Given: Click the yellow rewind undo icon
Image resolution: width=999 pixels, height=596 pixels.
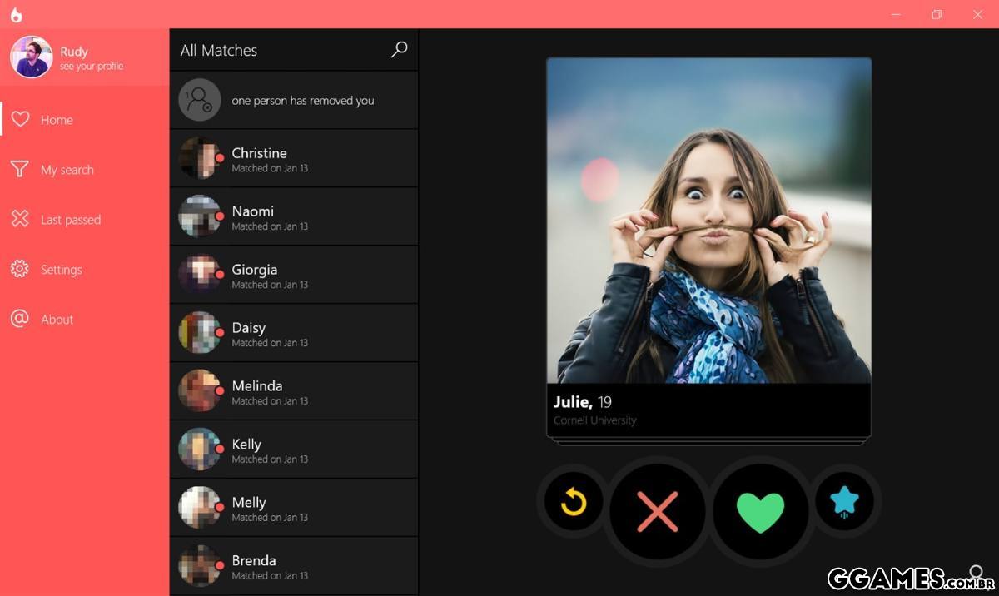Looking at the screenshot, I should click(x=573, y=502).
